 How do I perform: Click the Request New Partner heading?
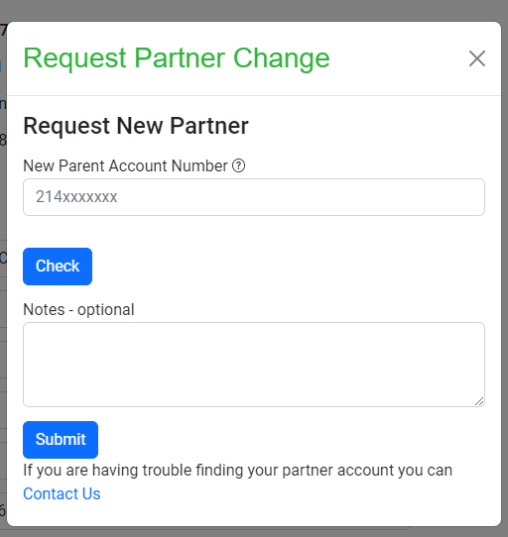[x=136, y=126]
